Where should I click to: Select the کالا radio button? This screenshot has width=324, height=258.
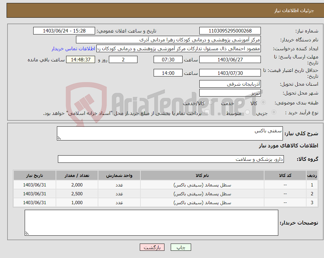[263, 102]
